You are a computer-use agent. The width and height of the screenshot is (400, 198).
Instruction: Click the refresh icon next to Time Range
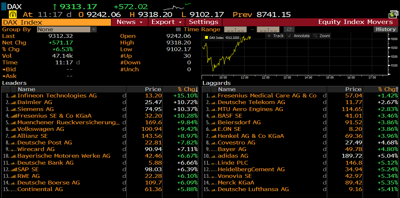pyautogui.click(x=289, y=29)
